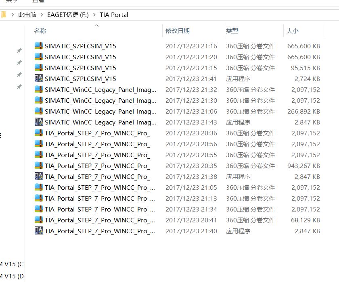
Task: Select the size value 2,724 KB
Action: click(307, 79)
